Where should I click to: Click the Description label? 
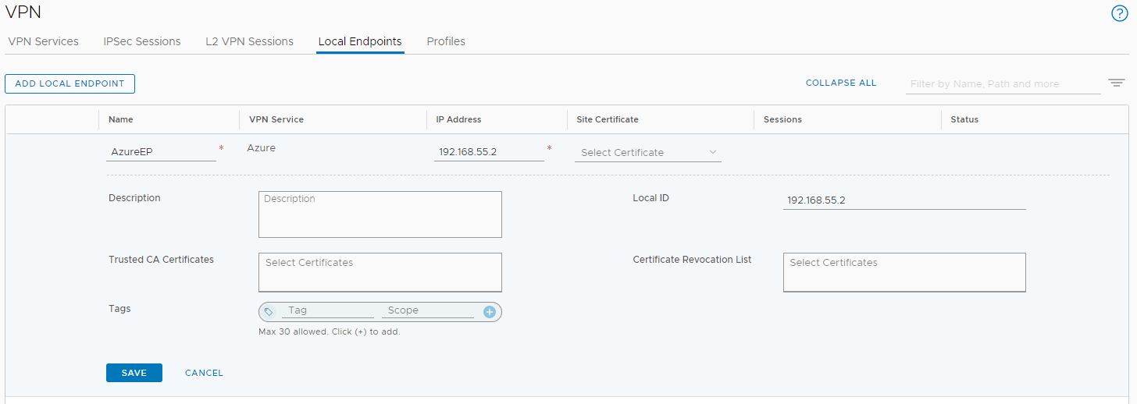(134, 198)
